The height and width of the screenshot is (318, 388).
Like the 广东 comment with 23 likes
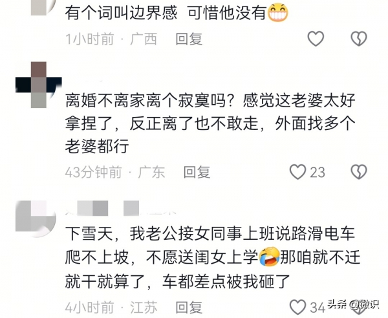click(297, 172)
